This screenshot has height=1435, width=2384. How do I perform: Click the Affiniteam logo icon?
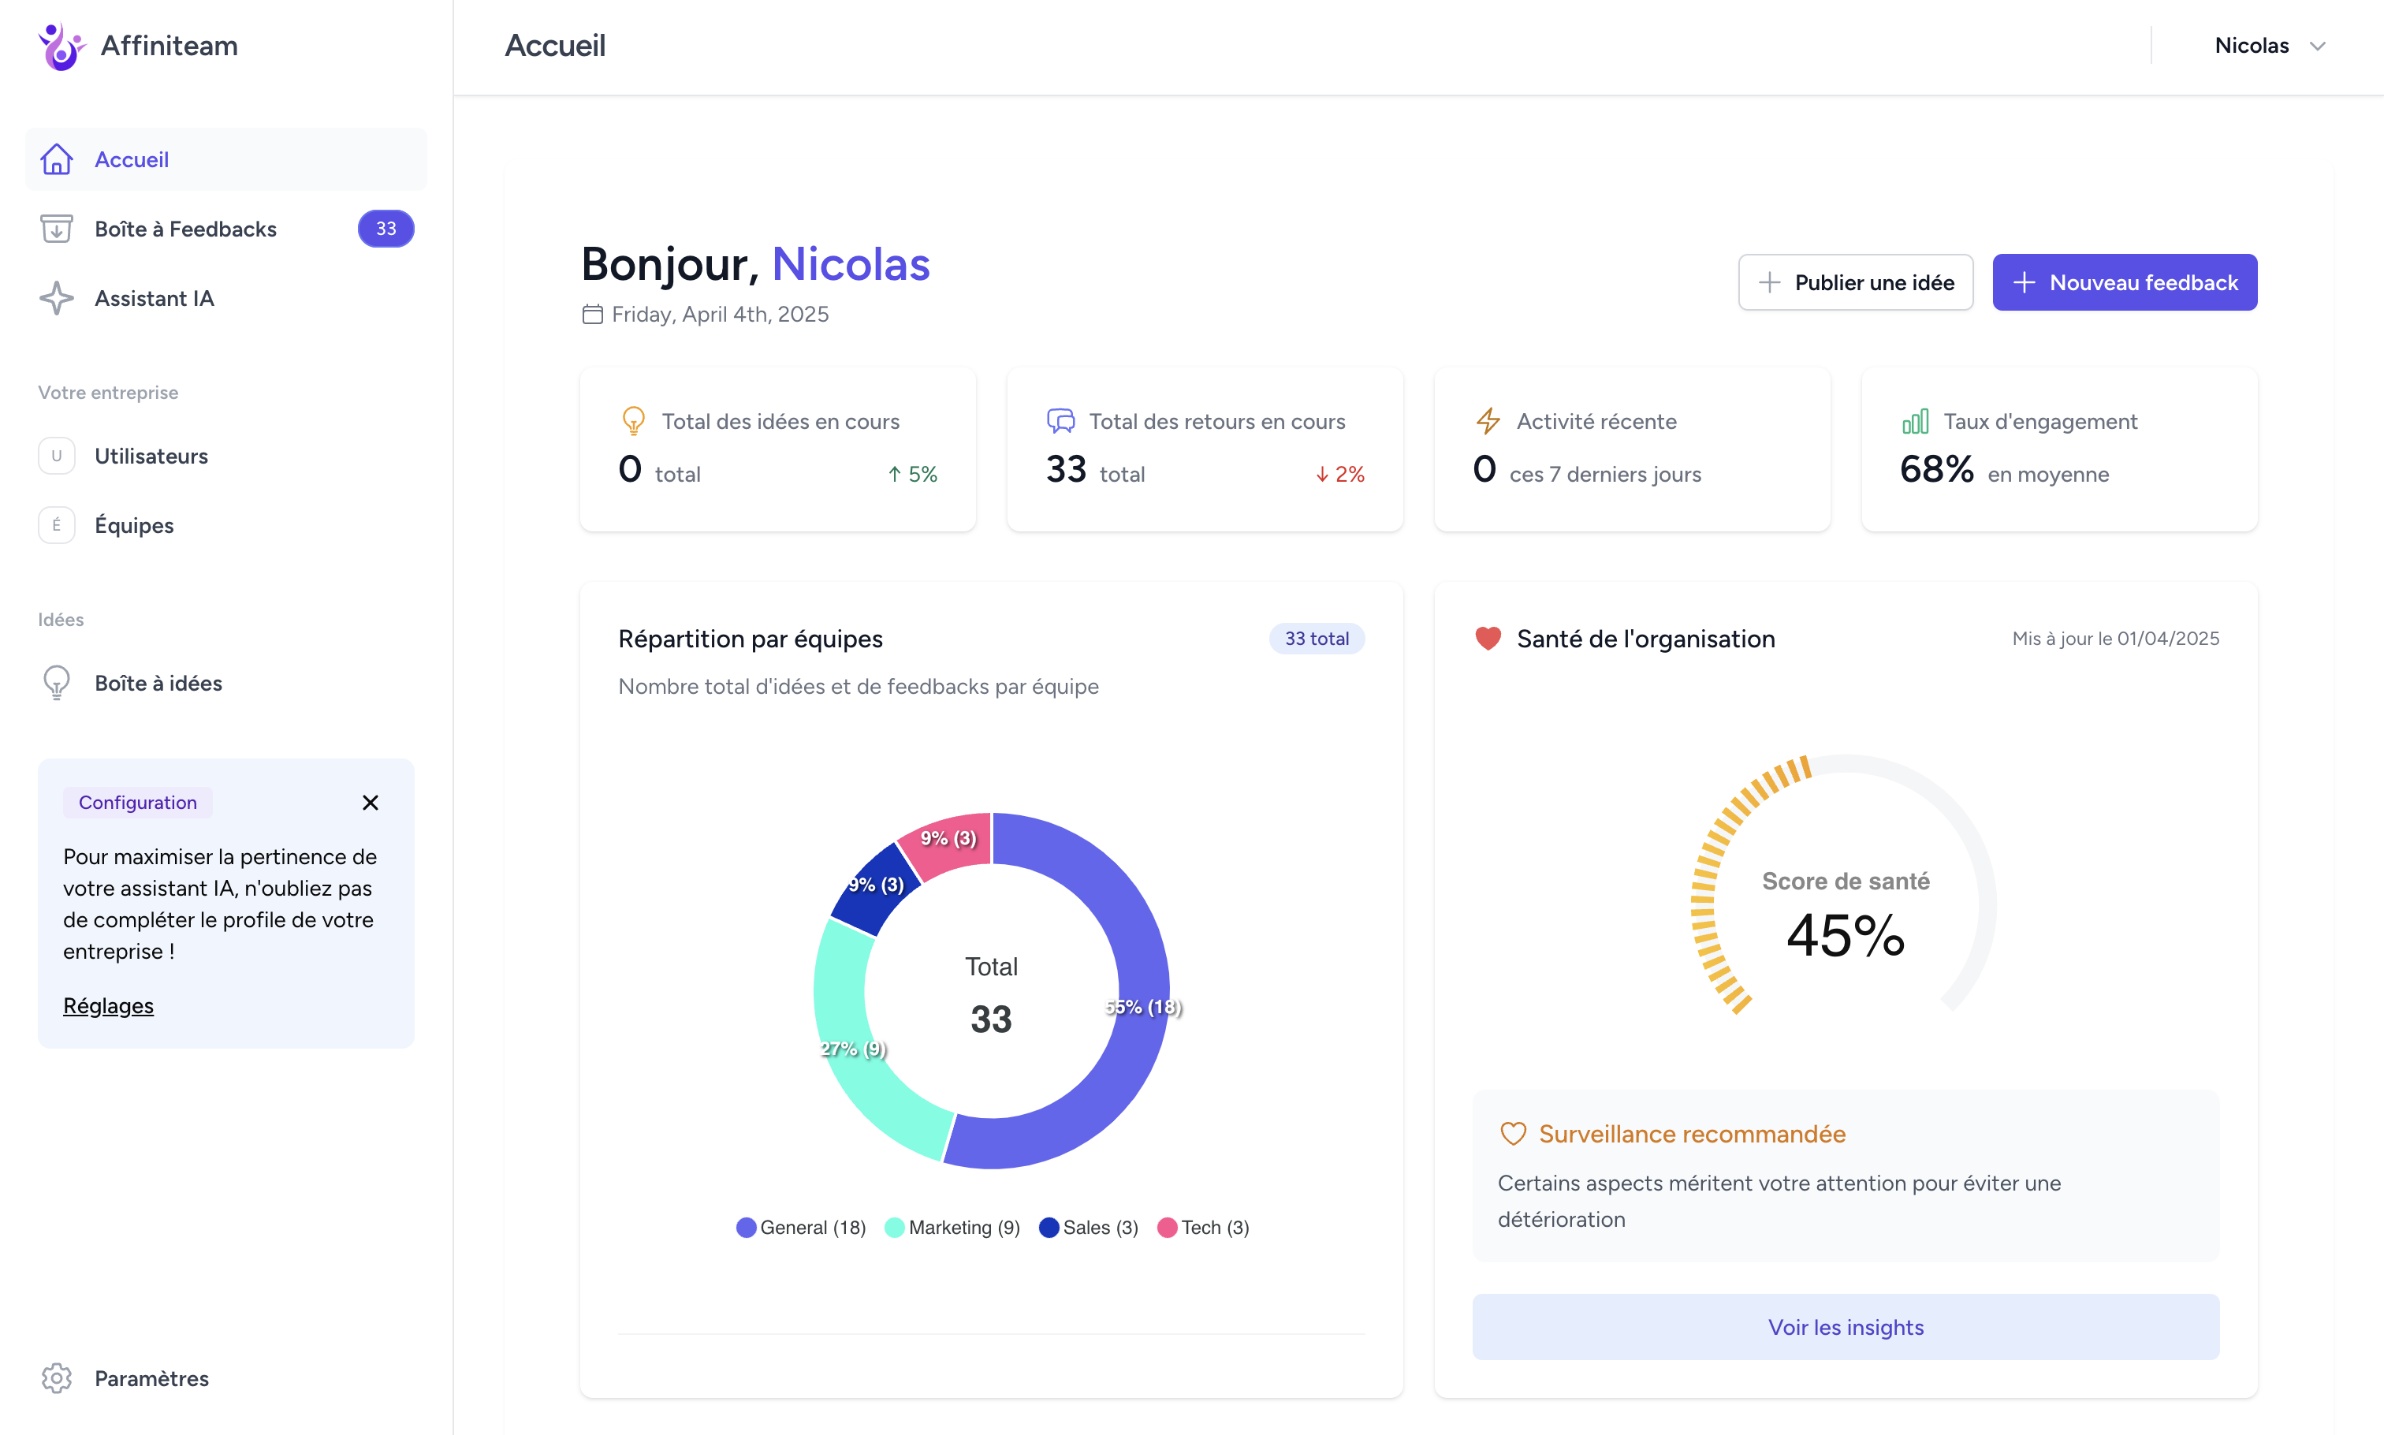click(61, 46)
